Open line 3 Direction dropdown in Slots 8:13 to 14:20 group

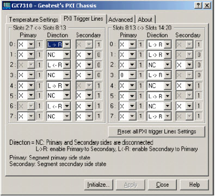(159, 75)
